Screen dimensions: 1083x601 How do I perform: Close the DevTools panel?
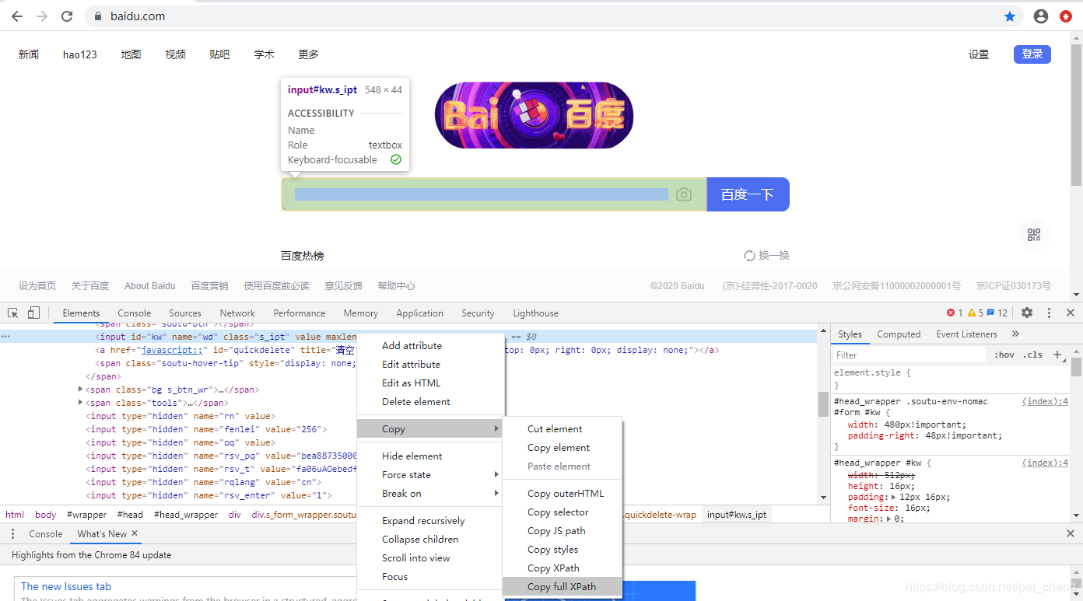(x=1071, y=313)
